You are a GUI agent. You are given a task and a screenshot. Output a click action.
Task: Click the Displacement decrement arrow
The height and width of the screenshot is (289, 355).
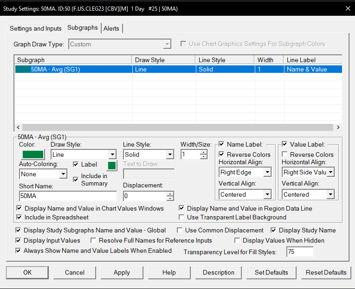(170, 199)
